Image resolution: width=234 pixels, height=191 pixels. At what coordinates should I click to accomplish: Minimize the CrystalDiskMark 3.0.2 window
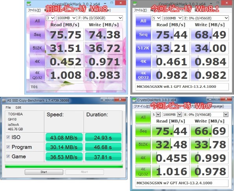(x=105, y=3)
